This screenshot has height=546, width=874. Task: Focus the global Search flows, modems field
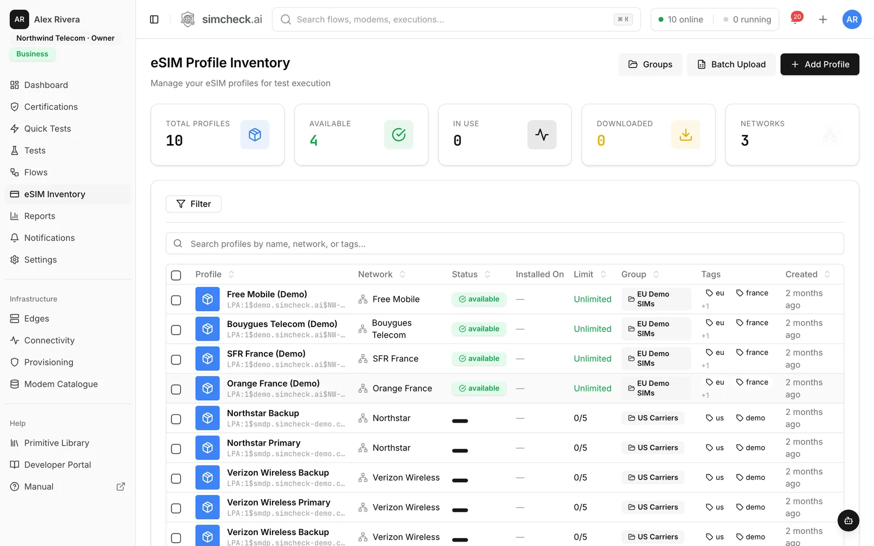click(456, 20)
